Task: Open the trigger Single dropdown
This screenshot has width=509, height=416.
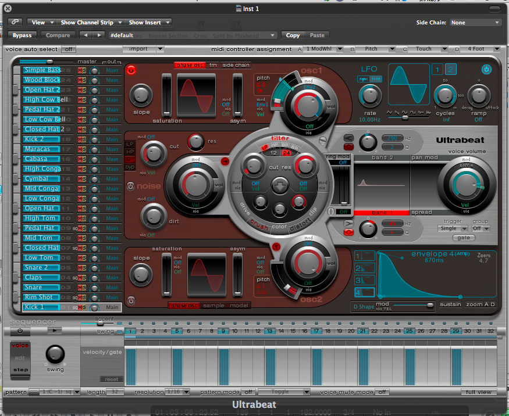Action: coord(453,228)
